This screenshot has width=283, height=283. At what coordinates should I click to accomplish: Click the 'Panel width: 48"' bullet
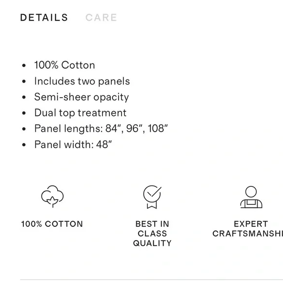click(73, 144)
